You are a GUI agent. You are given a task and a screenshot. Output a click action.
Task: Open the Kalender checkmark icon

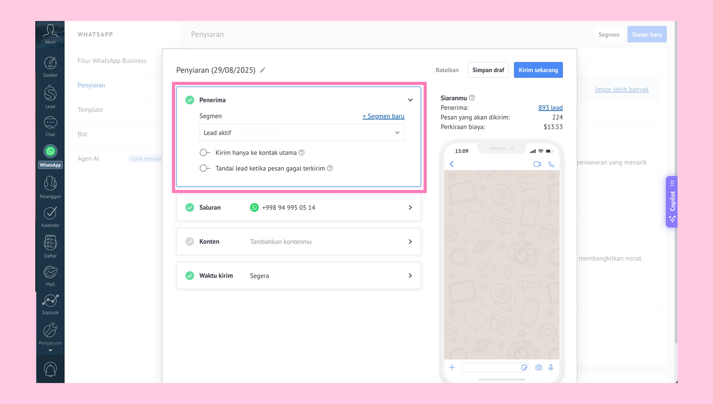[x=50, y=213]
